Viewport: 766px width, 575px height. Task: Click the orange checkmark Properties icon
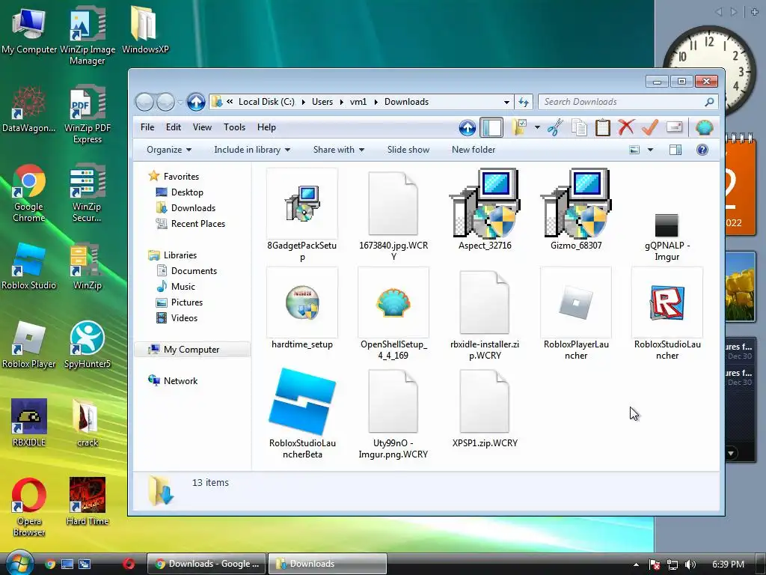click(650, 127)
